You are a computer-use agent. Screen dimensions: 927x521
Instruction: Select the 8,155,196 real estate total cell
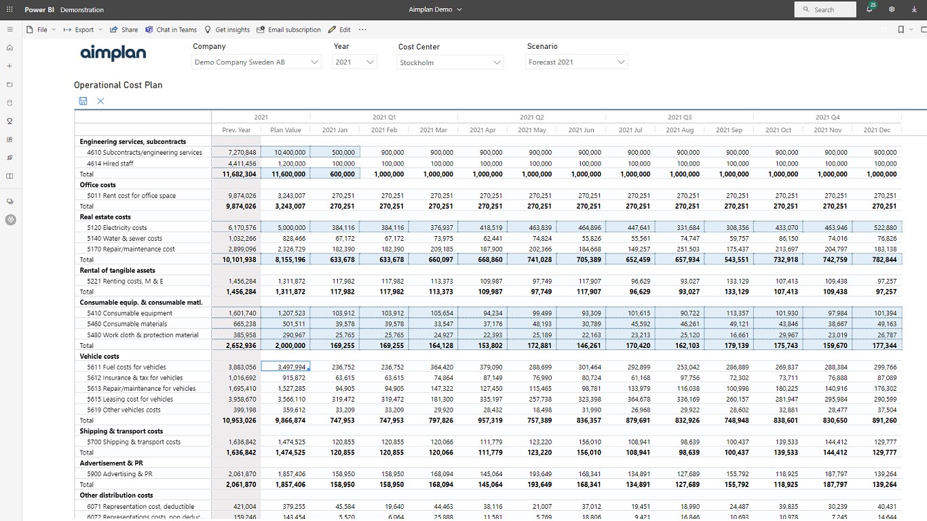285,260
